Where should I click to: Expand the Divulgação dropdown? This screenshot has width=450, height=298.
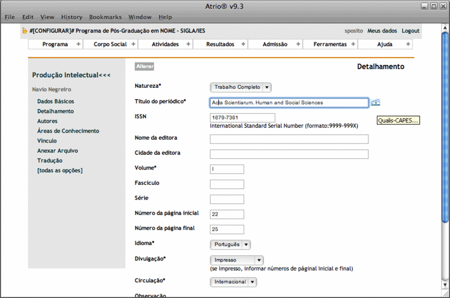point(236,260)
